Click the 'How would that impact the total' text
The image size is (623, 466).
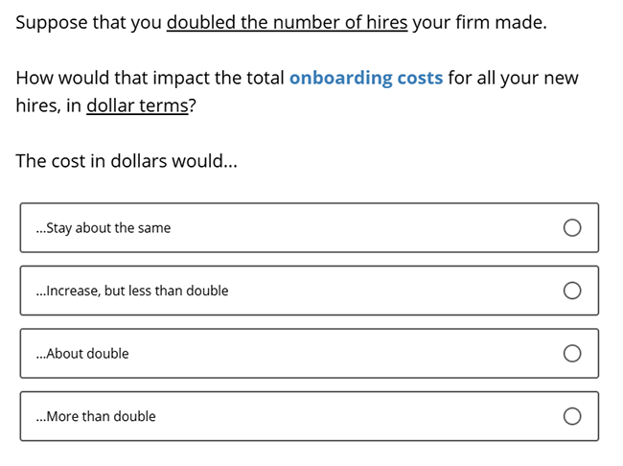[x=150, y=78]
